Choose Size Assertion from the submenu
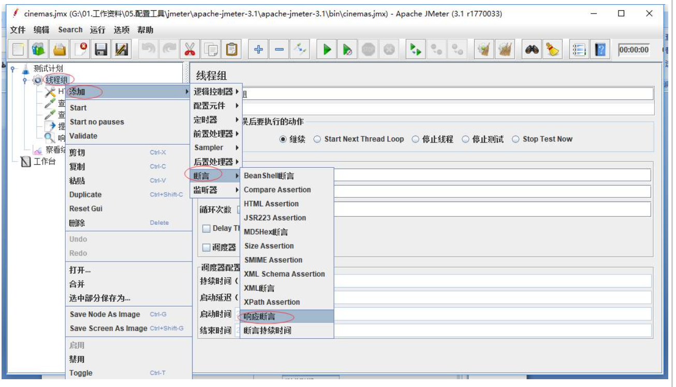The image size is (676, 387). tap(287, 246)
